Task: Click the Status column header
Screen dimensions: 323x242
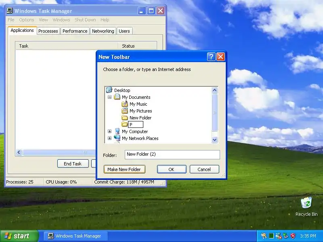Action: click(137, 46)
